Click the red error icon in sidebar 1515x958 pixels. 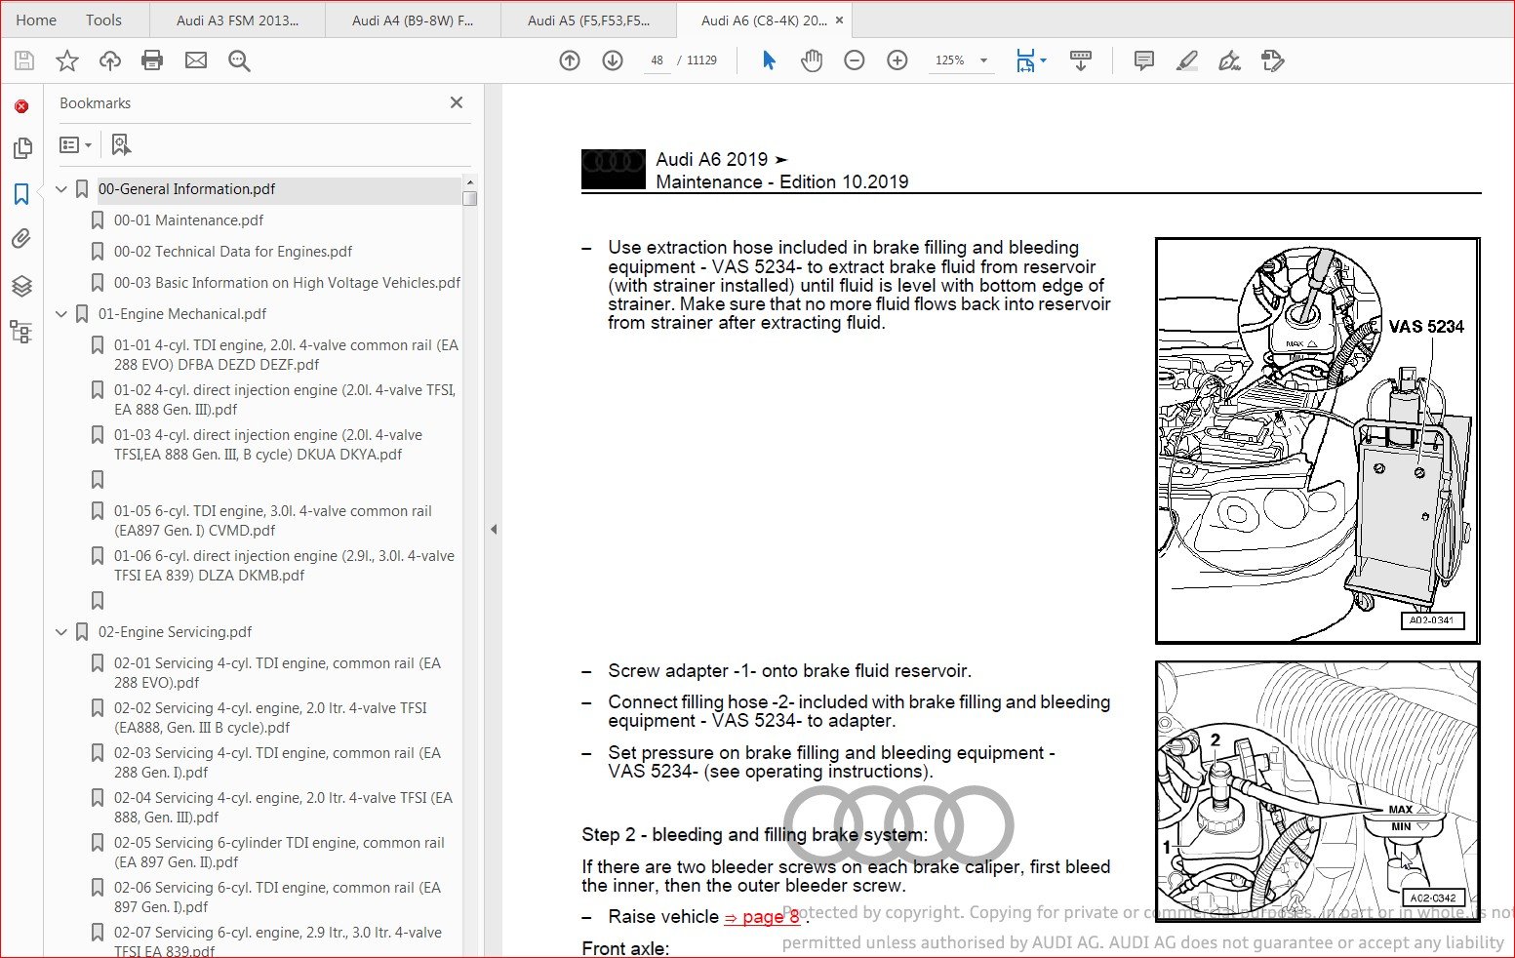21,105
